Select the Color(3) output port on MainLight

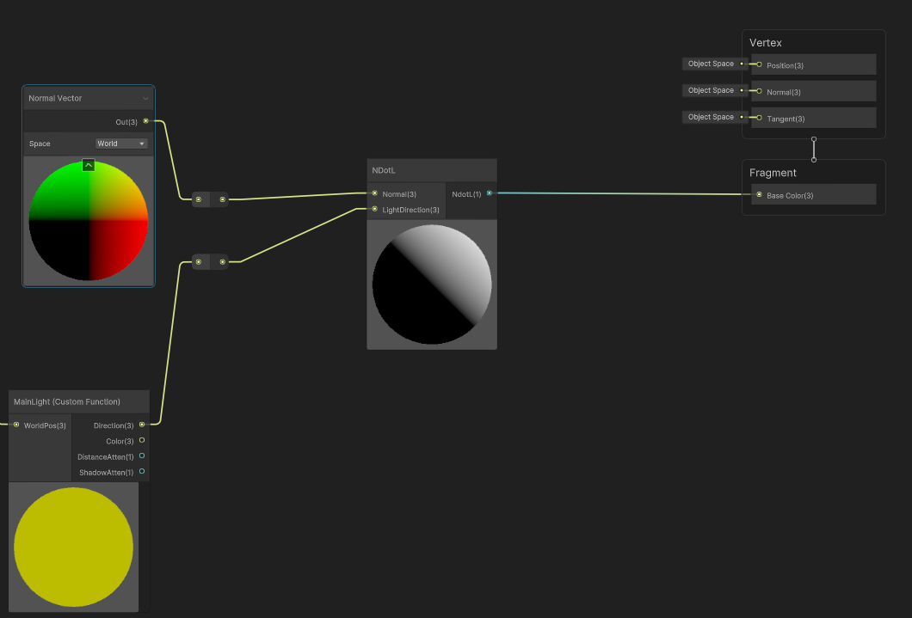pyautogui.click(x=142, y=440)
